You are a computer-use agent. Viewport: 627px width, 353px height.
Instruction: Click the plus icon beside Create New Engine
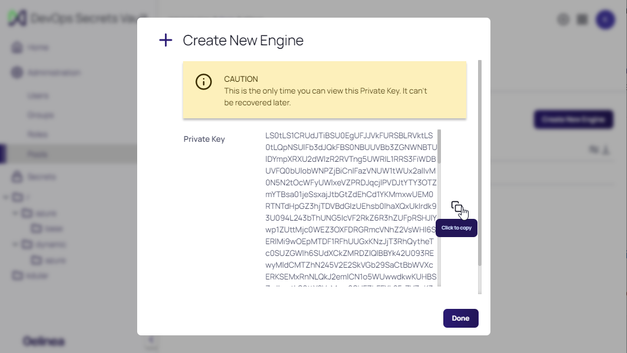pos(166,40)
